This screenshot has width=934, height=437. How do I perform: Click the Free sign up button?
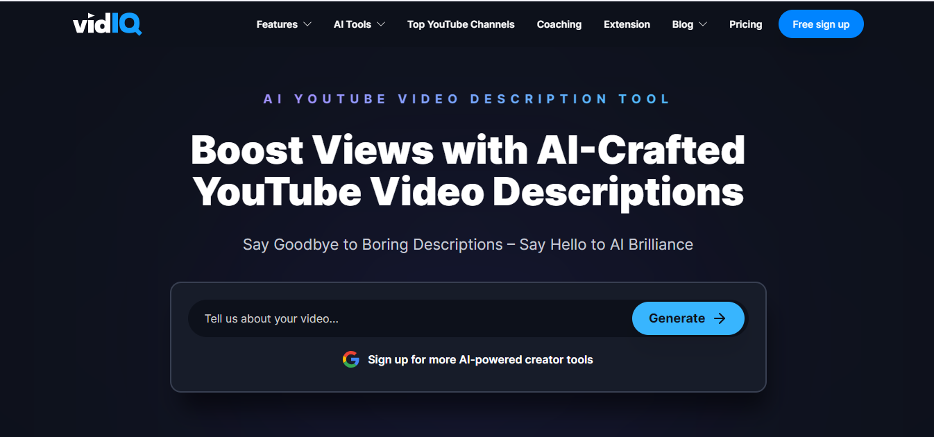pyautogui.click(x=821, y=24)
